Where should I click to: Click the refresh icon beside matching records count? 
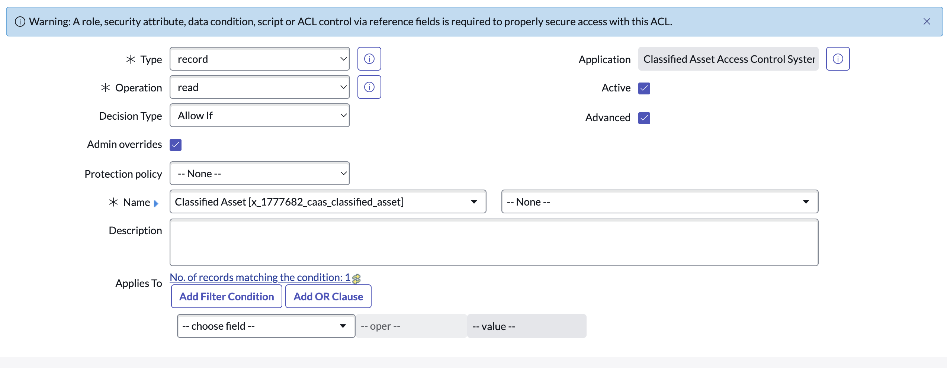click(356, 278)
